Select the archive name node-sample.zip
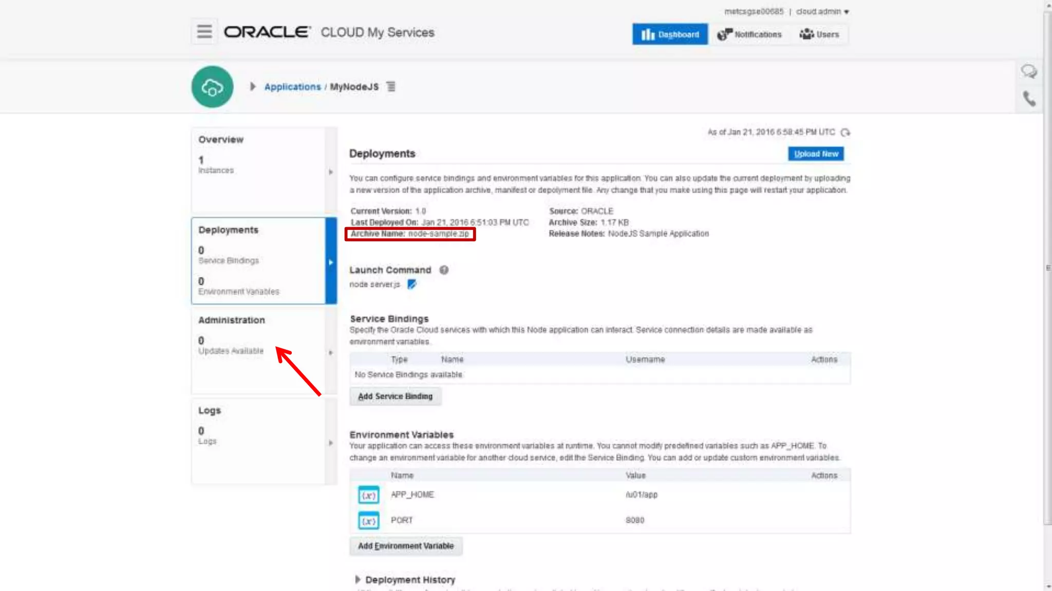1052x591 pixels. click(438, 234)
